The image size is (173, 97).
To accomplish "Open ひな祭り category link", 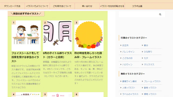I will coord(148,52).
